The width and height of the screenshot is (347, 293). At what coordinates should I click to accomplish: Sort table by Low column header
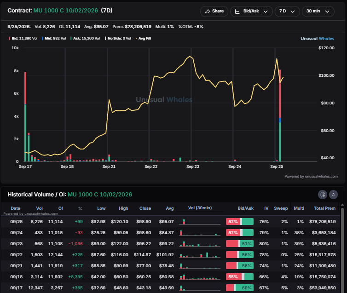pyautogui.click(x=101, y=208)
